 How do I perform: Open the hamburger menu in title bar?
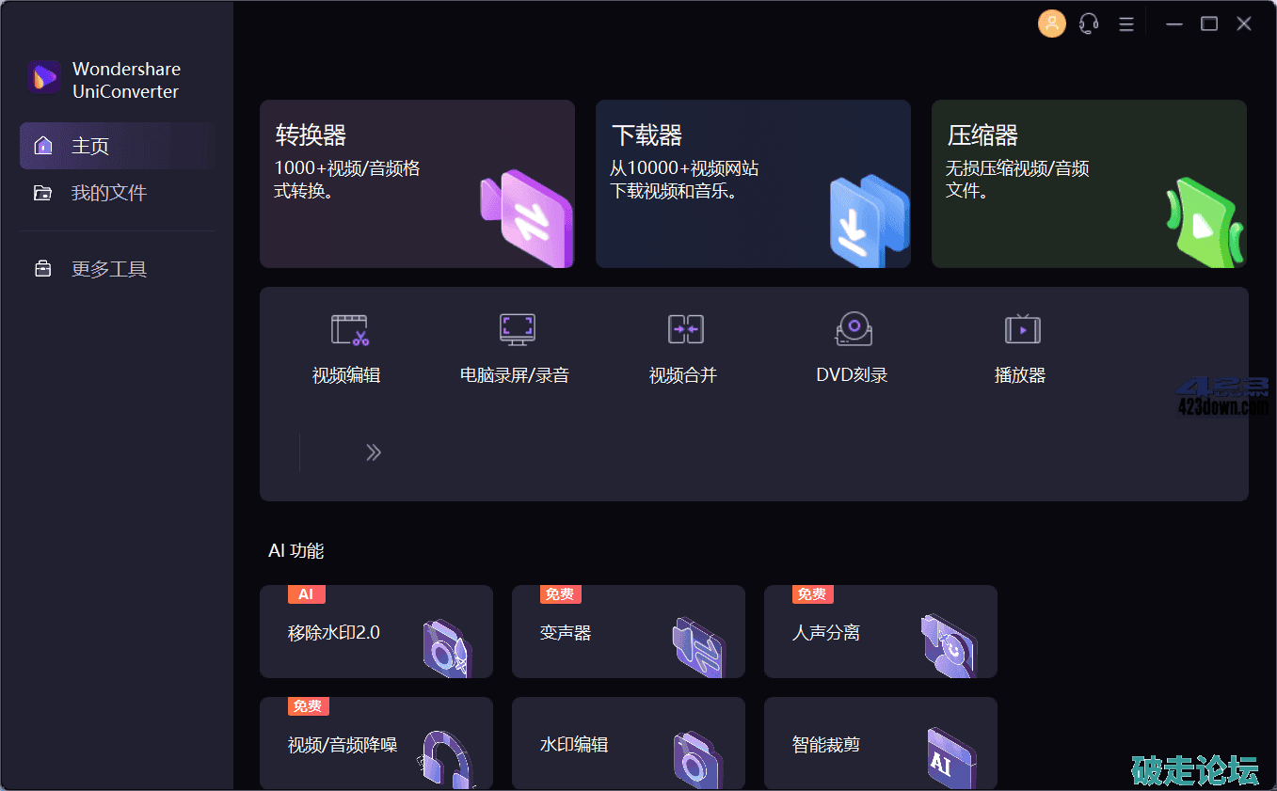pos(1125,24)
